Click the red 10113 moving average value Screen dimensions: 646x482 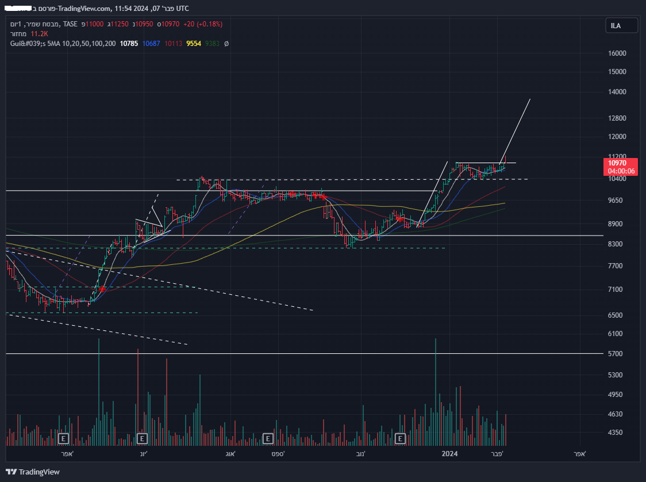click(x=174, y=43)
